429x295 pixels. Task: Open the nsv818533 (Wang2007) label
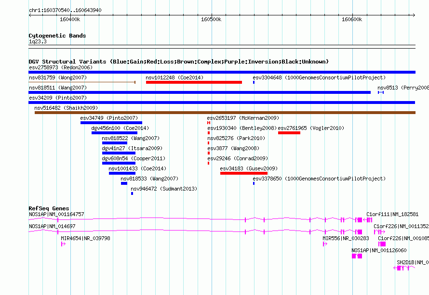coord(149,179)
